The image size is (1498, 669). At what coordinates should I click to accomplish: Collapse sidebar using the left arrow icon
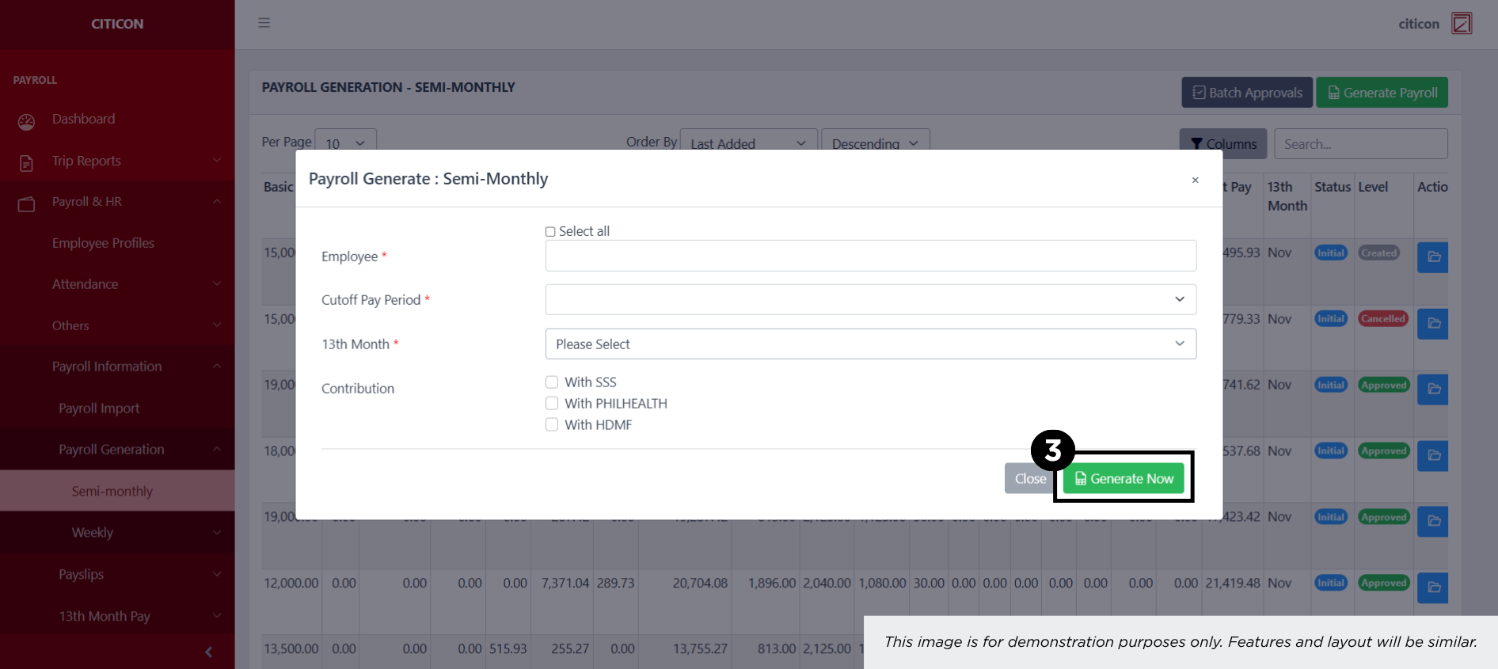[208, 652]
